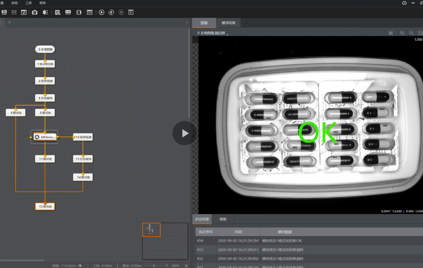Set image view to 1:1 scale

[420, 33]
